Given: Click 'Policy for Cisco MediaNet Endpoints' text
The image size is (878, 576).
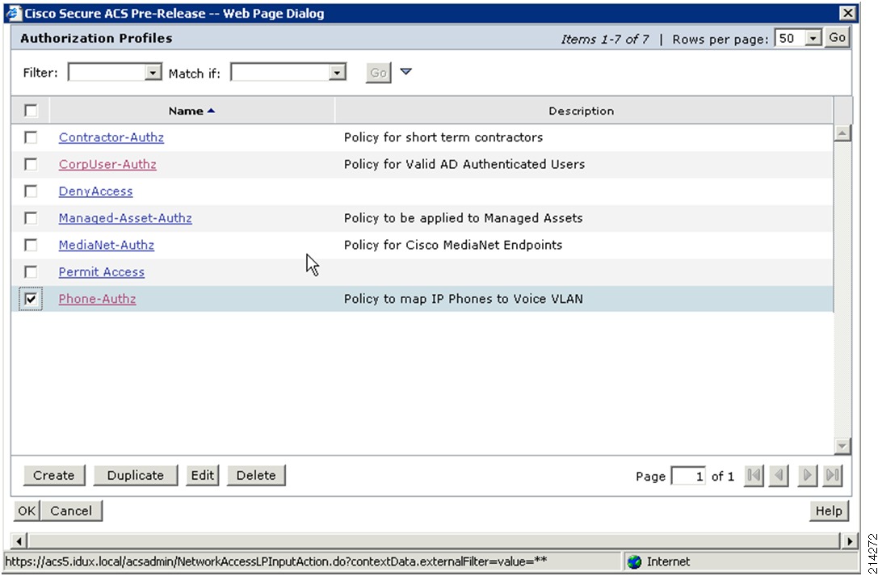Looking at the screenshot, I should (x=453, y=245).
